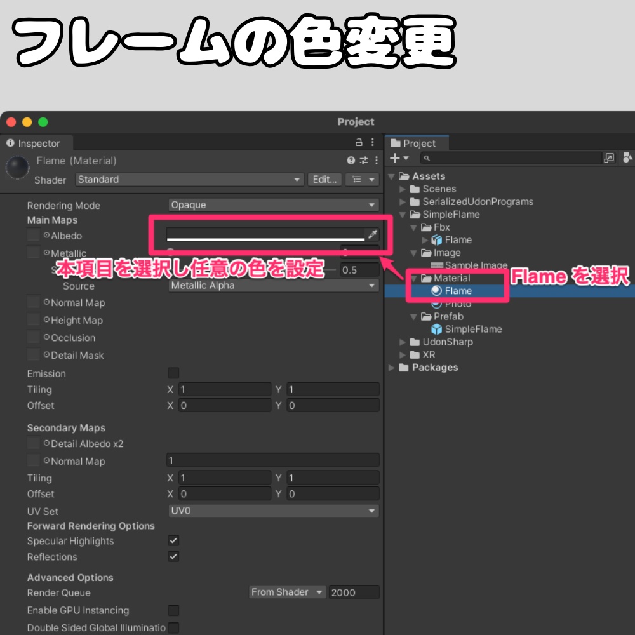
Task: Click the SimpleFlame prefab cube icon
Action: [437, 329]
